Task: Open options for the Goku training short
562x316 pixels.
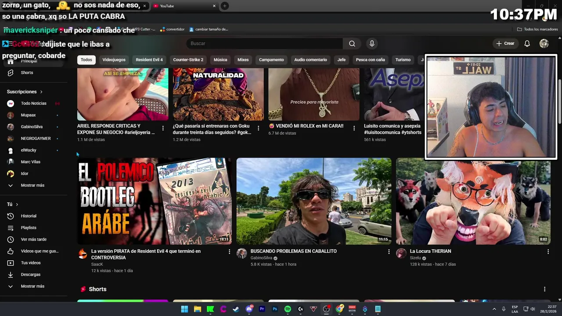Action: coord(258,128)
